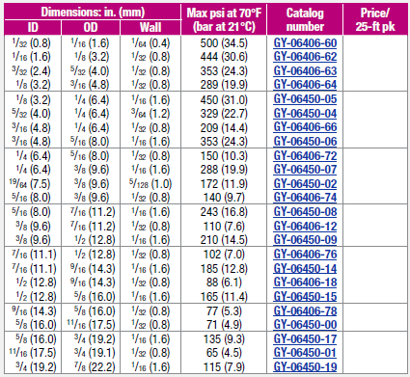
Task: Select the GY-06406-76 catalog link
Action: pyautogui.click(x=305, y=255)
